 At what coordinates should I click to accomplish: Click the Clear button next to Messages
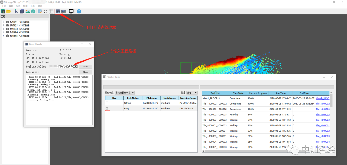click(85, 72)
